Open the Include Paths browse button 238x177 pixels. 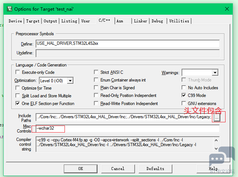[217, 118]
